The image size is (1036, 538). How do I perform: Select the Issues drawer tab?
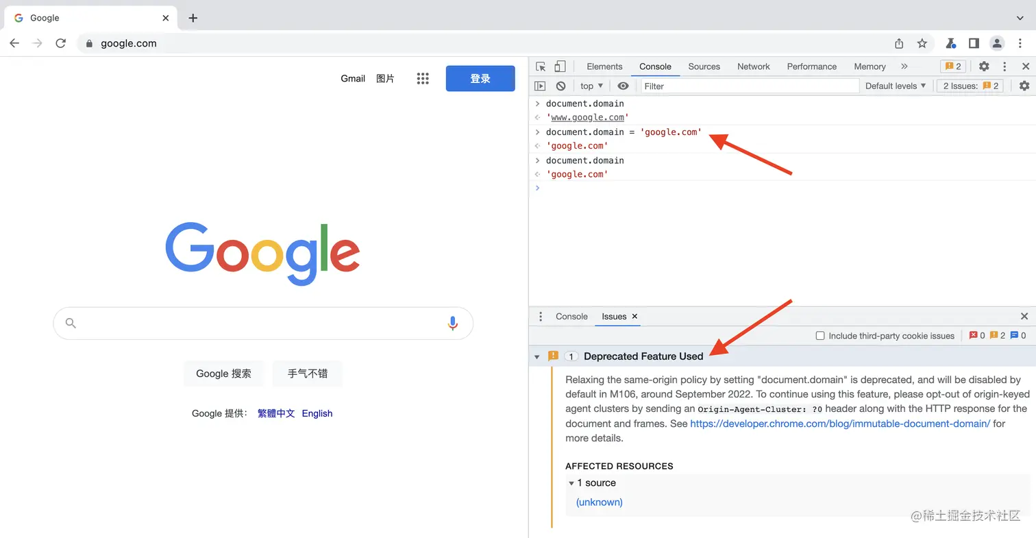[614, 317]
